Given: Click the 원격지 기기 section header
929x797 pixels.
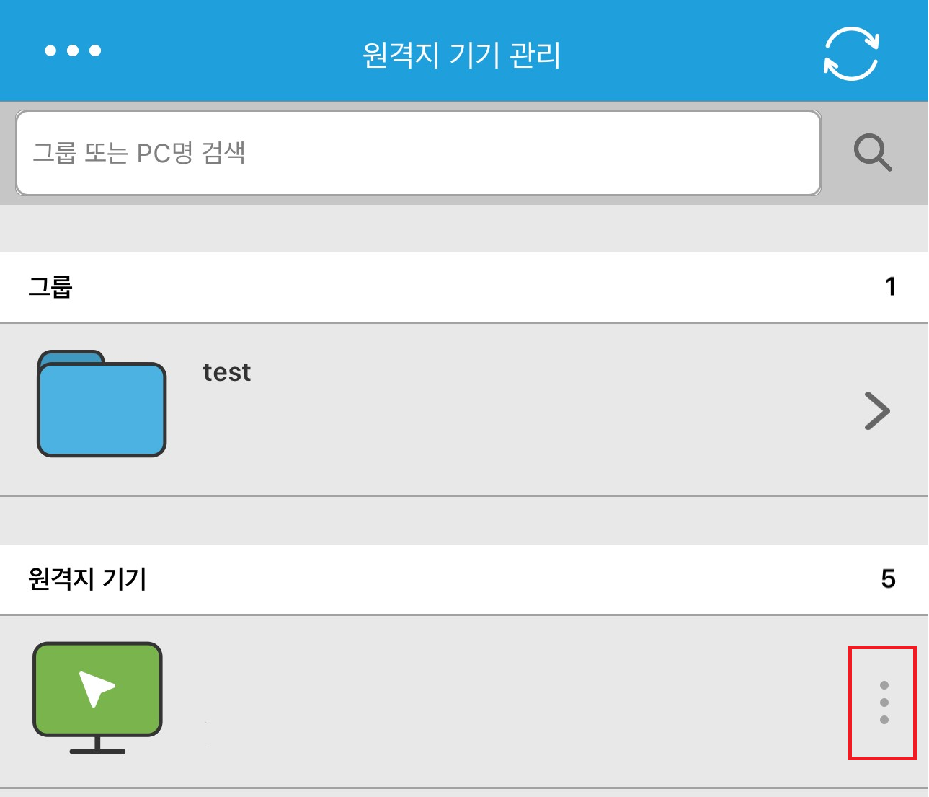Looking at the screenshot, I should (87, 578).
